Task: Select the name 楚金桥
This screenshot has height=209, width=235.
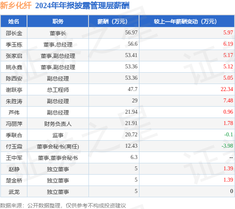Action: [x=14, y=180]
